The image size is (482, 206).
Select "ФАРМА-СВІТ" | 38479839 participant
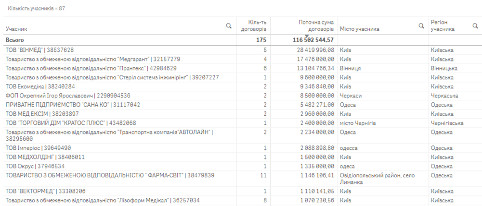click(110, 176)
